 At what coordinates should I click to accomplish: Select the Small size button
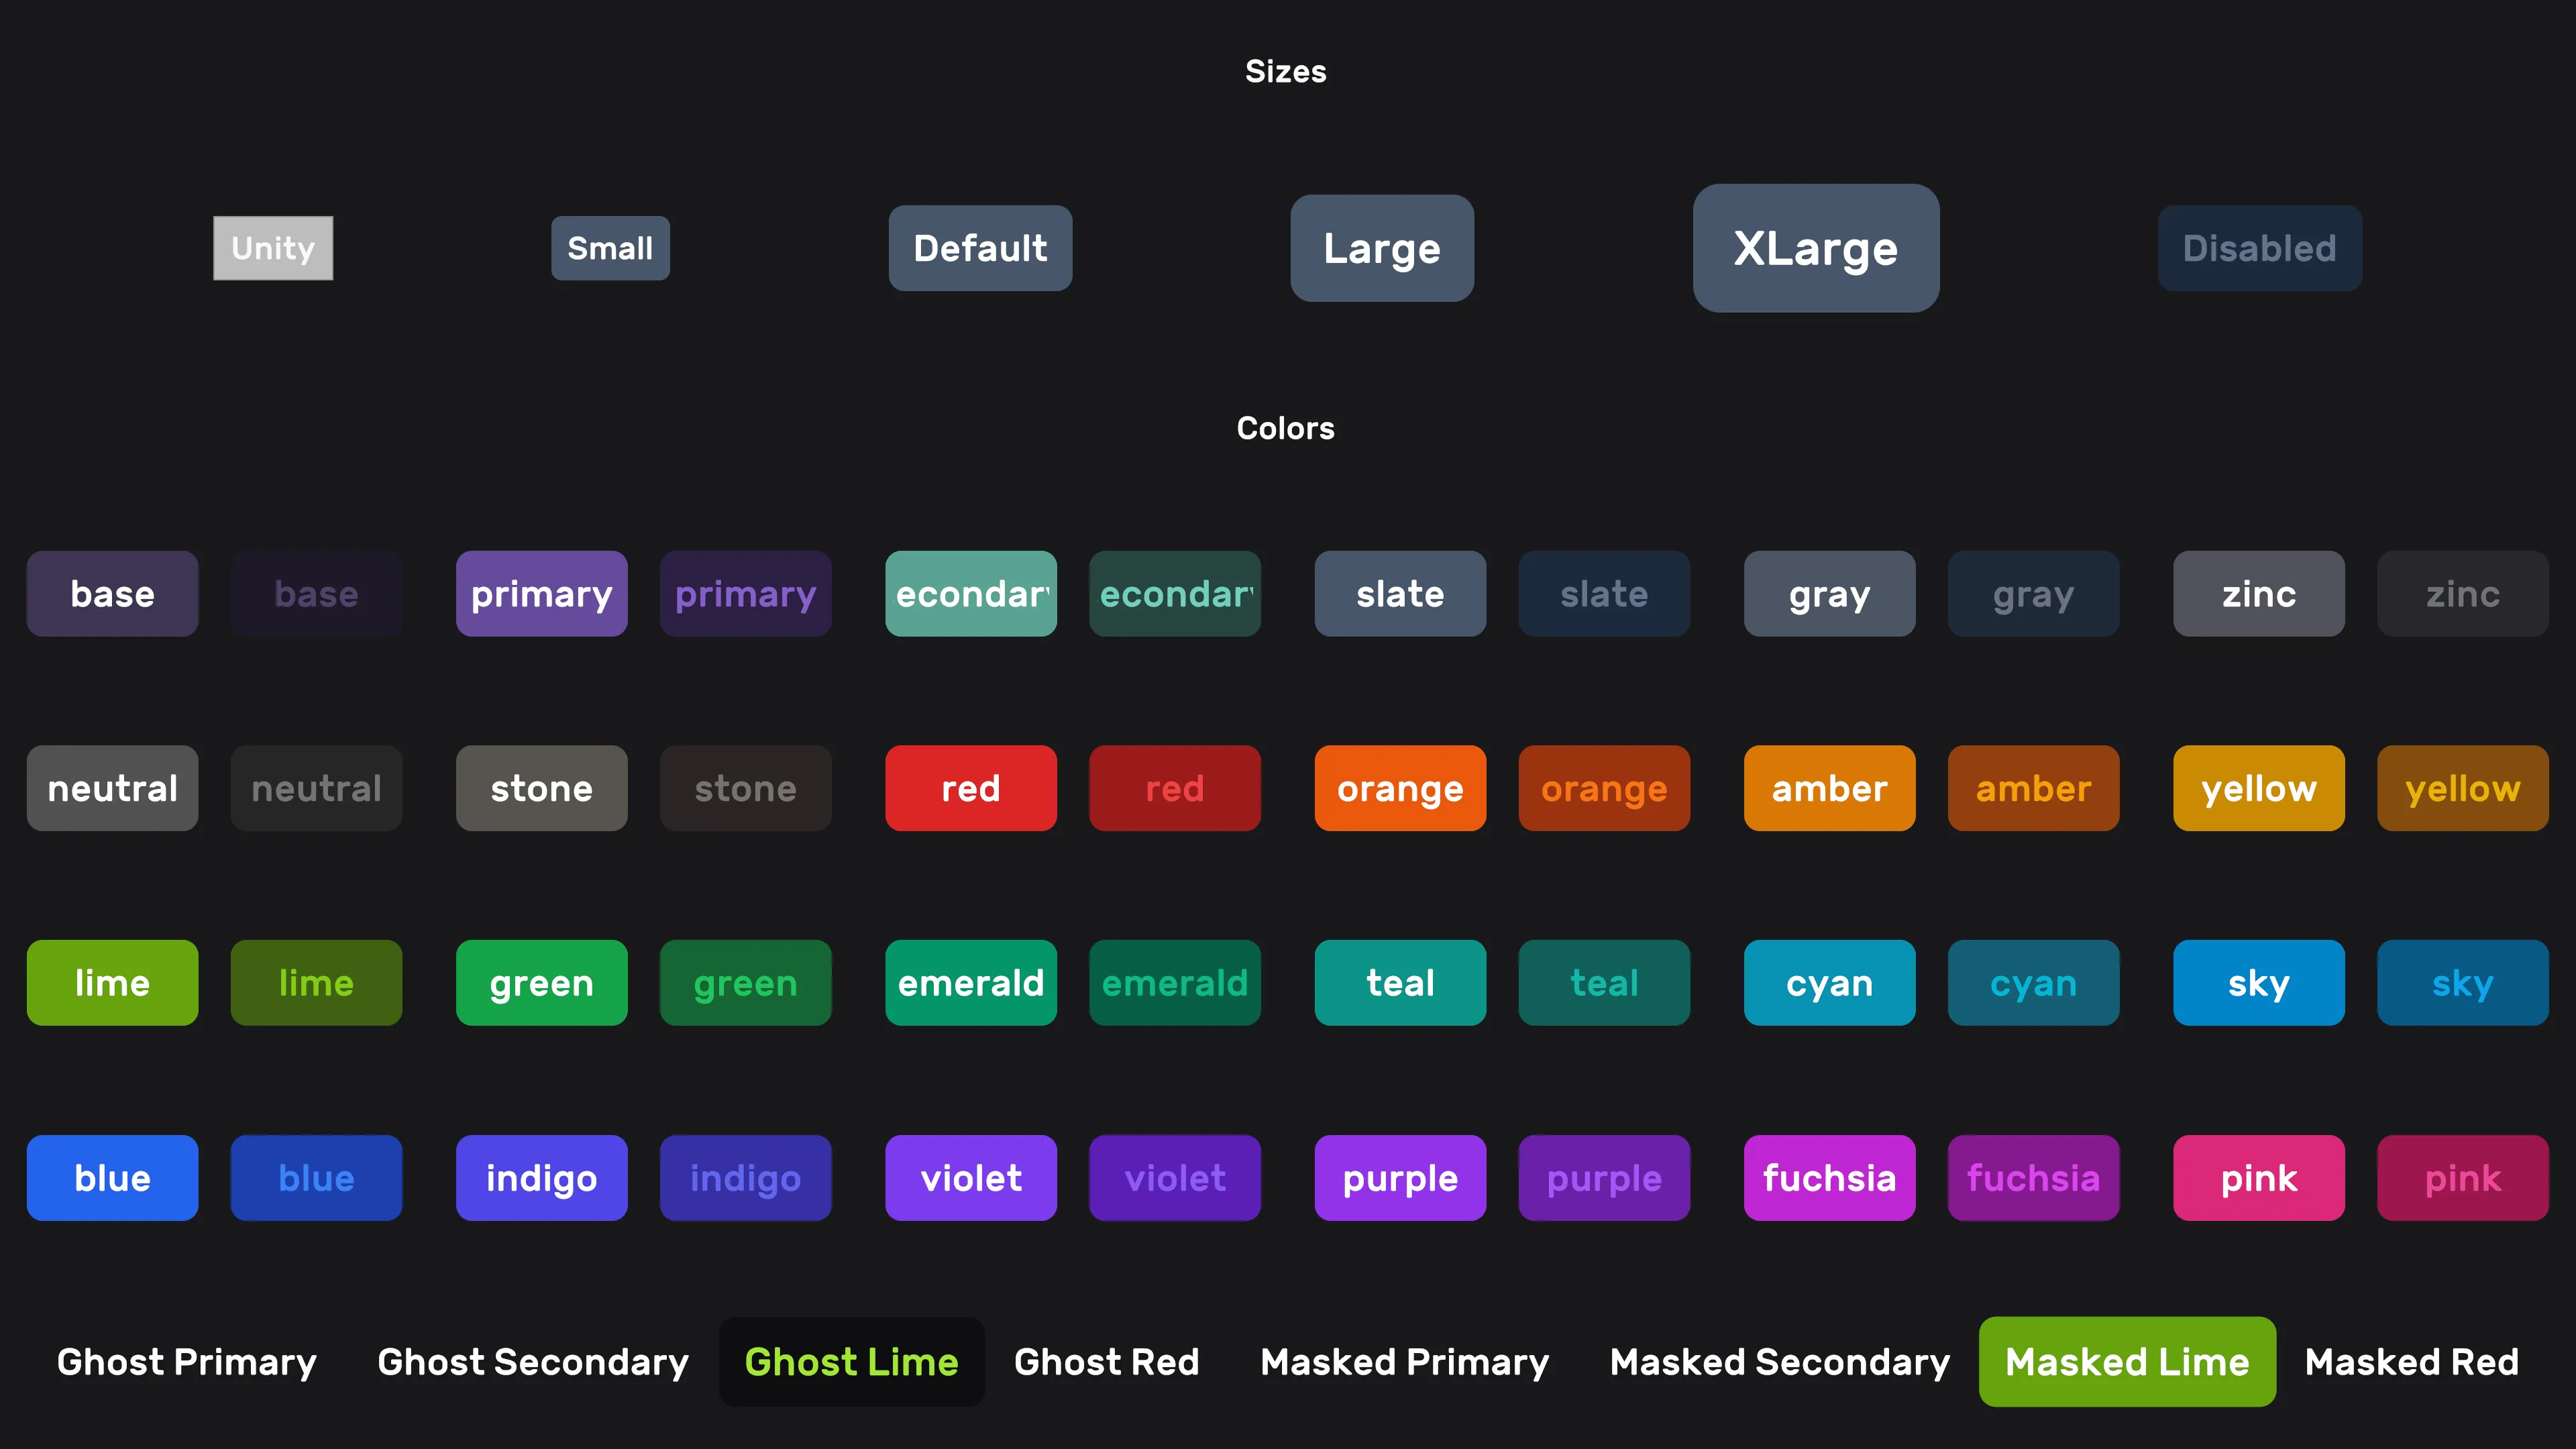tap(610, 248)
